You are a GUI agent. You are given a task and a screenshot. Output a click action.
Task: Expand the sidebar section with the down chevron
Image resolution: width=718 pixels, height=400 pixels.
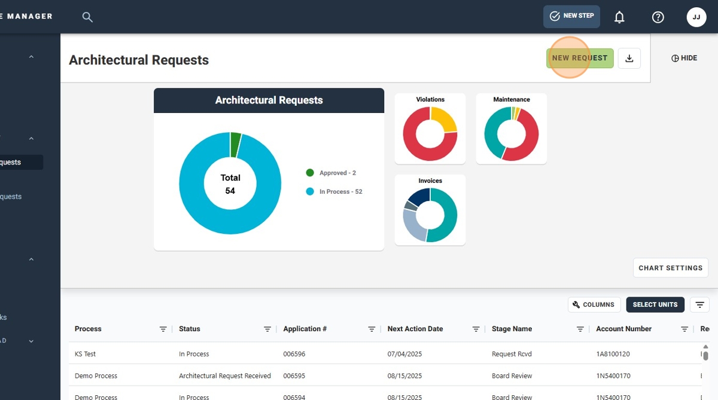click(31, 341)
